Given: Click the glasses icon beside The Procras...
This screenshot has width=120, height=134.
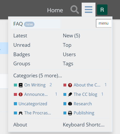Looking at the screenshot, I should click(21, 113).
